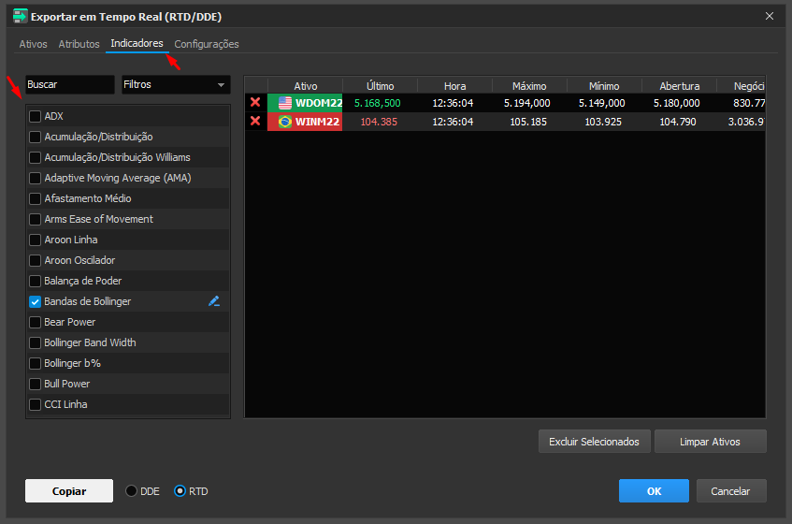Confirm with the OK button
Image resolution: width=792 pixels, height=524 pixels.
655,491
